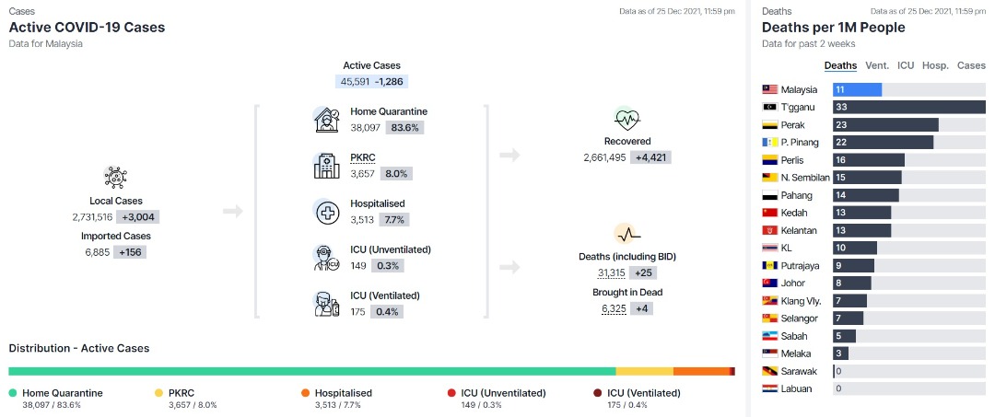Click the ICU (Unventilated) red legend dot
The height and width of the screenshot is (417, 995).
[451, 393]
